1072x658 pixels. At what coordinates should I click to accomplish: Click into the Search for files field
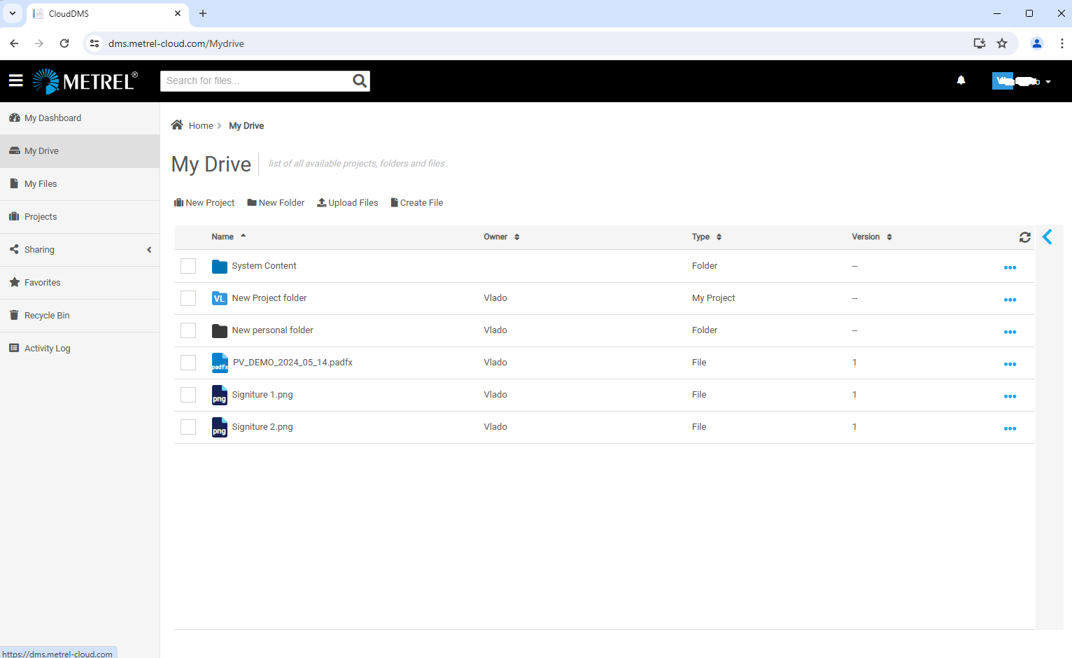[x=255, y=81]
